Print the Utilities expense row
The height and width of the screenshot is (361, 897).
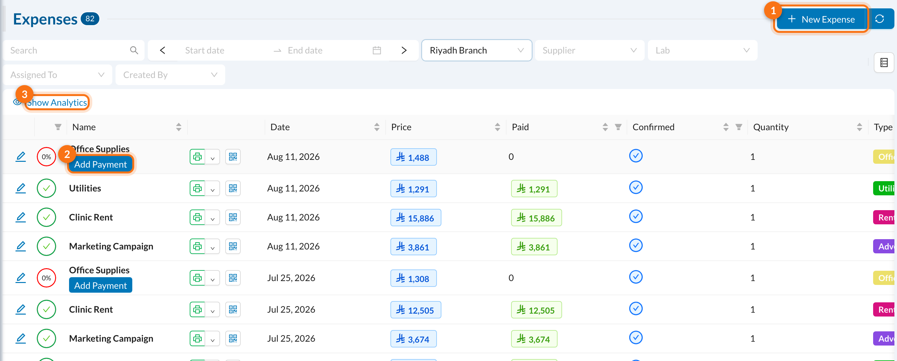[x=197, y=188]
